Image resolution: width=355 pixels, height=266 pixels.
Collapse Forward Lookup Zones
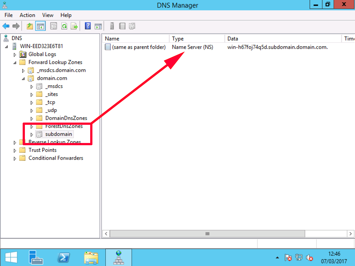[15, 63]
